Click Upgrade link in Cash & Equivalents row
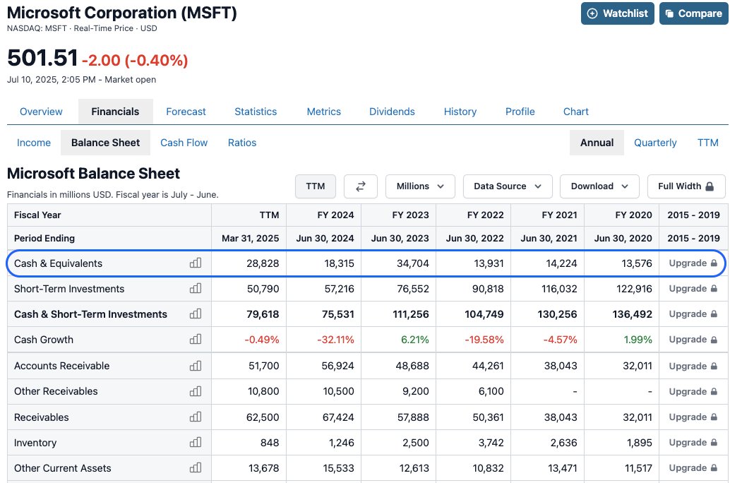The width and height of the screenshot is (730, 483). (x=693, y=263)
